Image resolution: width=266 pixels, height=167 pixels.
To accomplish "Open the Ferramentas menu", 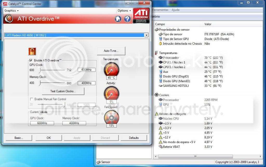I will click(x=160, y=10).
